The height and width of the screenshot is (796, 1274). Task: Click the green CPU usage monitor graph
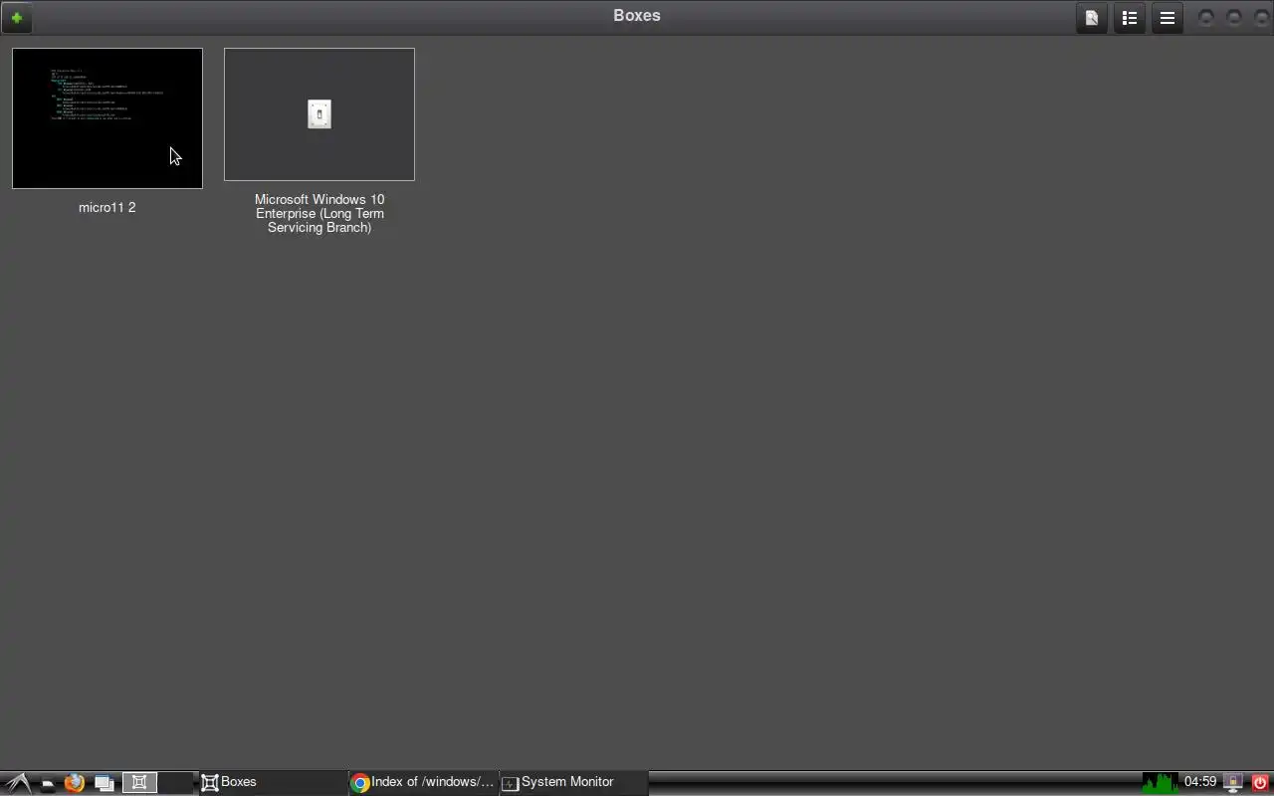pos(1161,782)
